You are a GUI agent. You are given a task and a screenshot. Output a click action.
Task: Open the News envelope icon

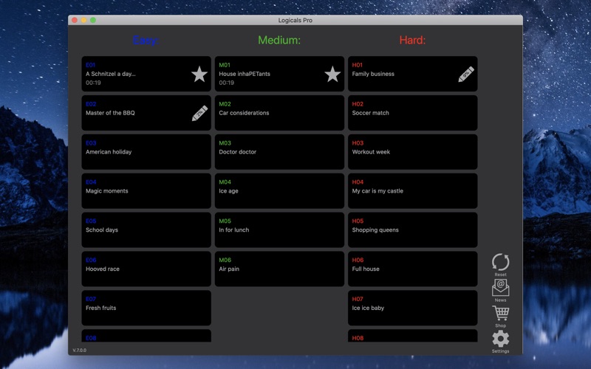[501, 288]
